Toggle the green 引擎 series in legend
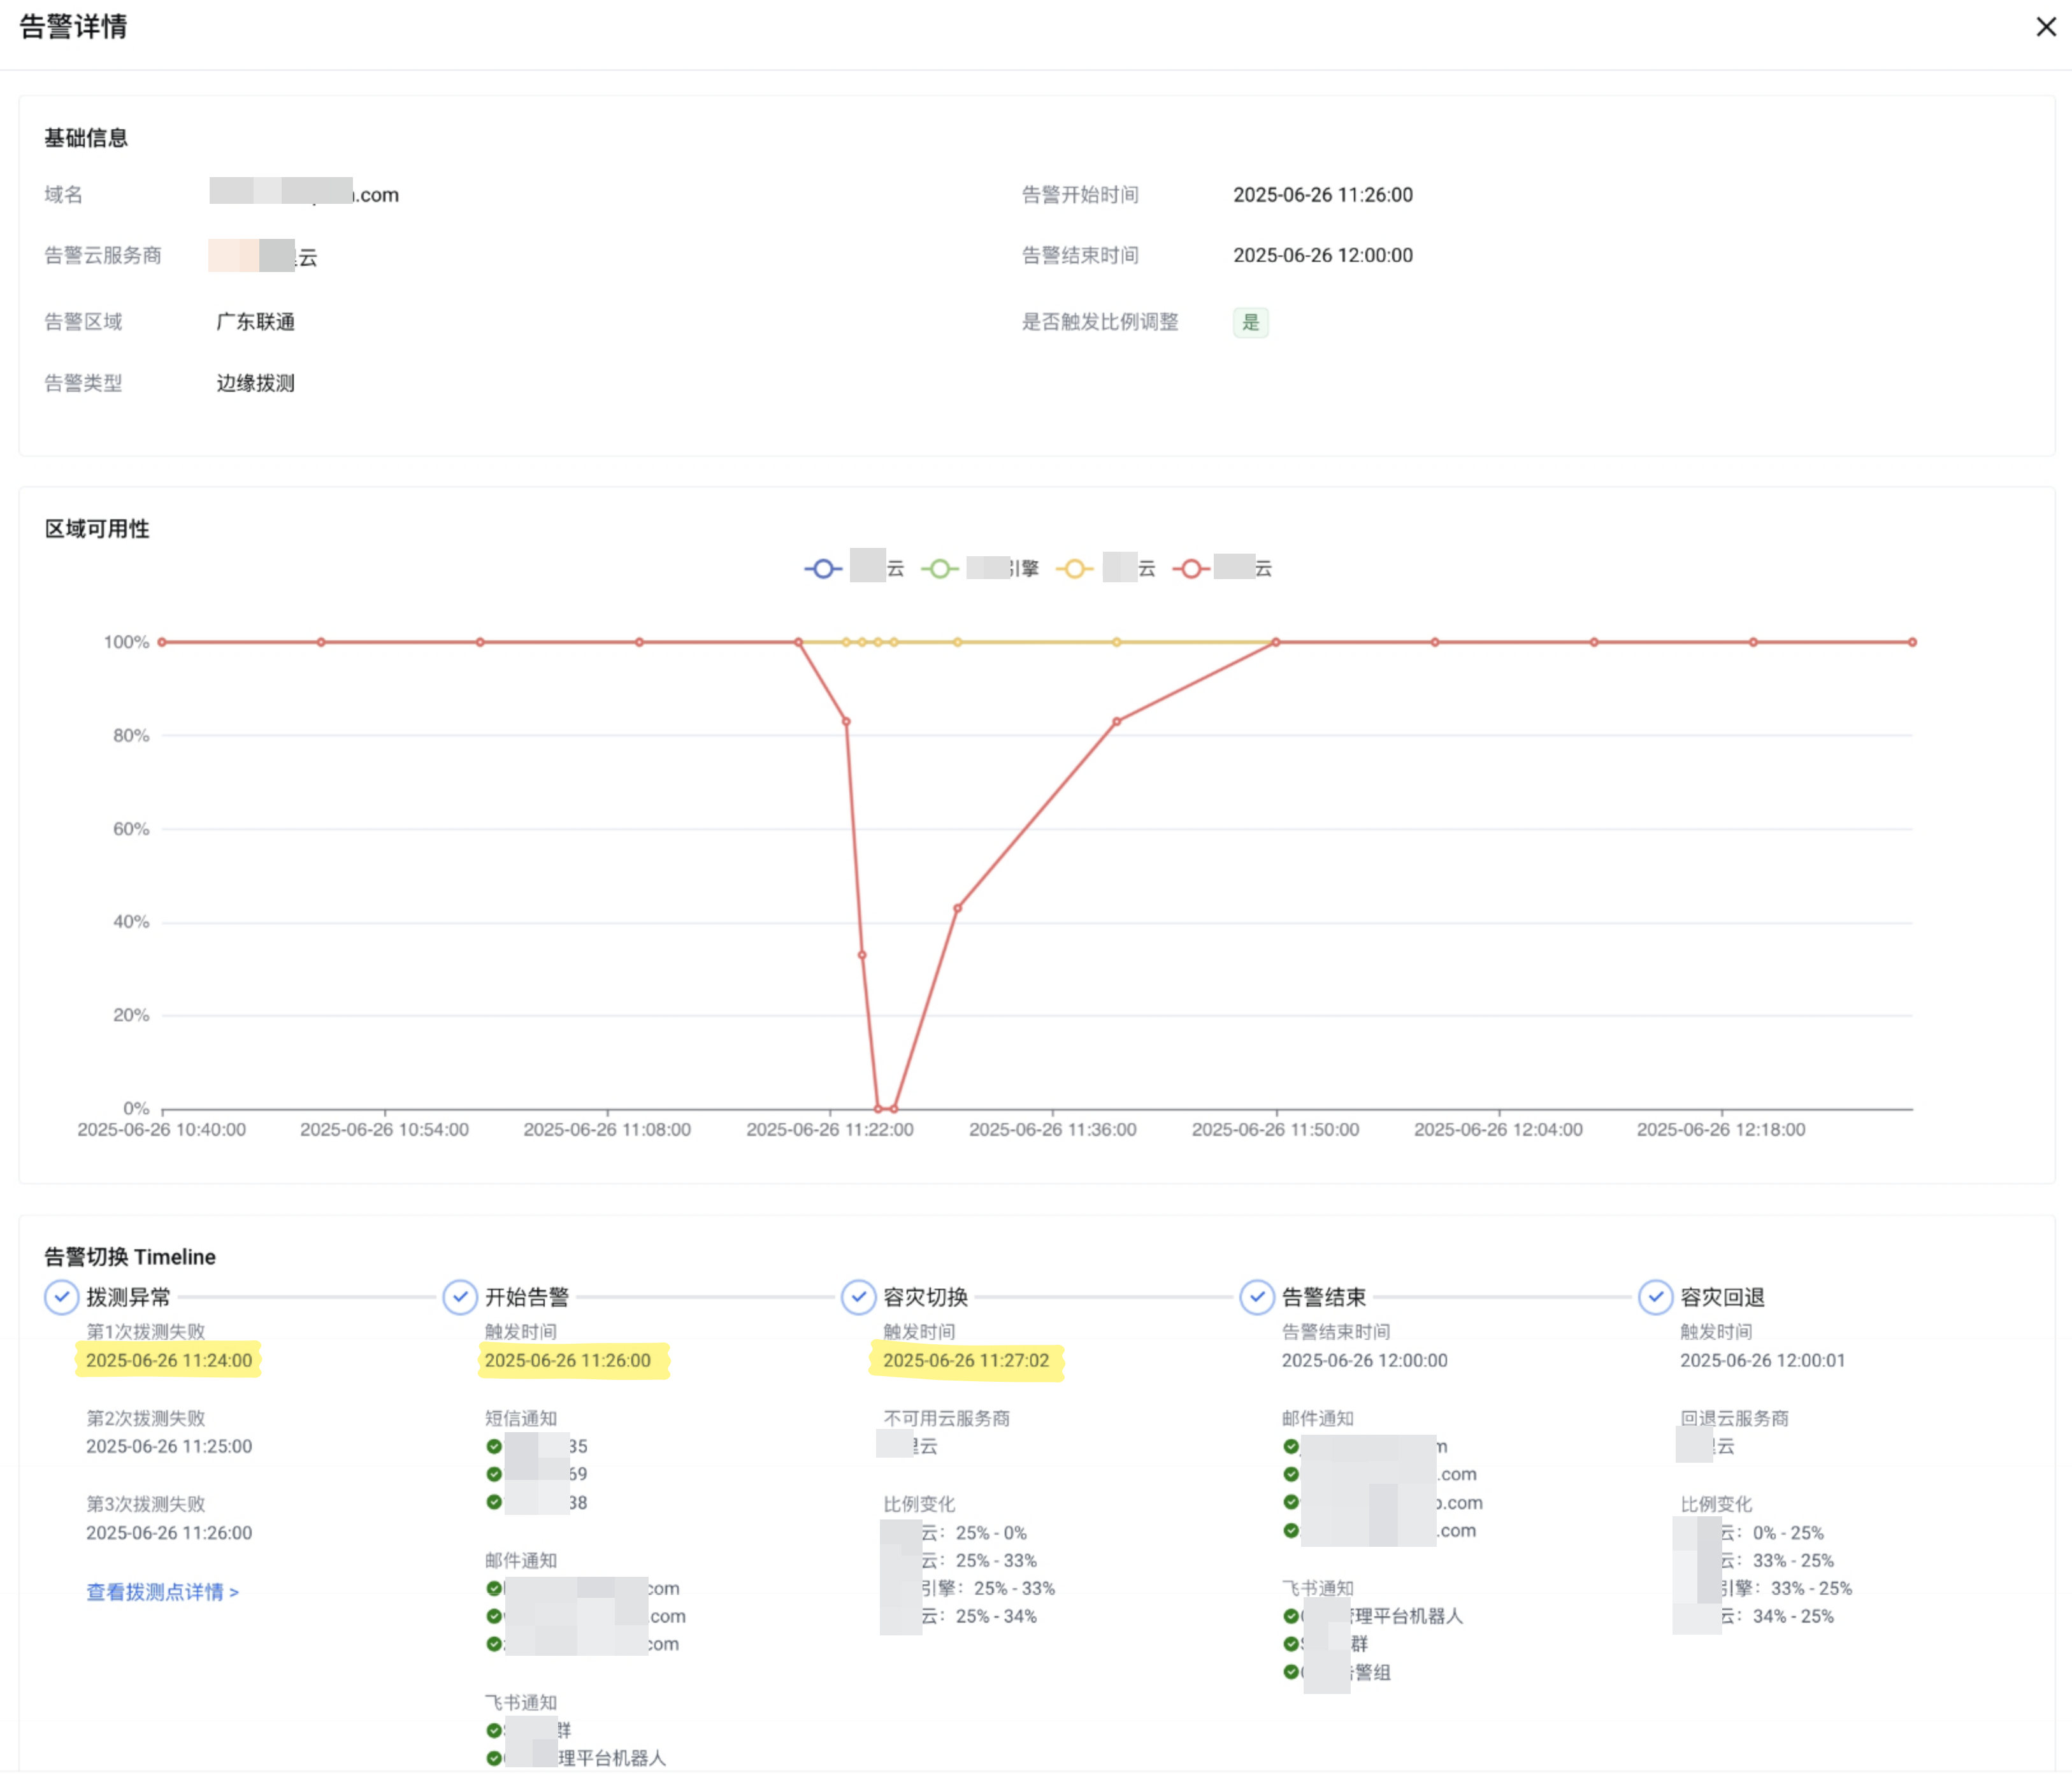Image resolution: width=2072 pixels, height=1780 pixels. [940, 569]
